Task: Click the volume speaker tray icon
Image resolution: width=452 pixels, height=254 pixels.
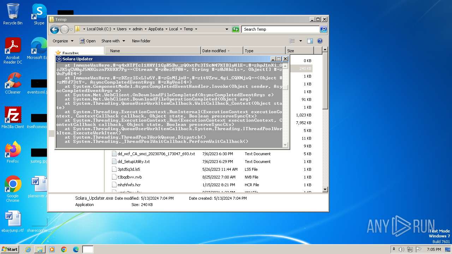Action: 402,249
